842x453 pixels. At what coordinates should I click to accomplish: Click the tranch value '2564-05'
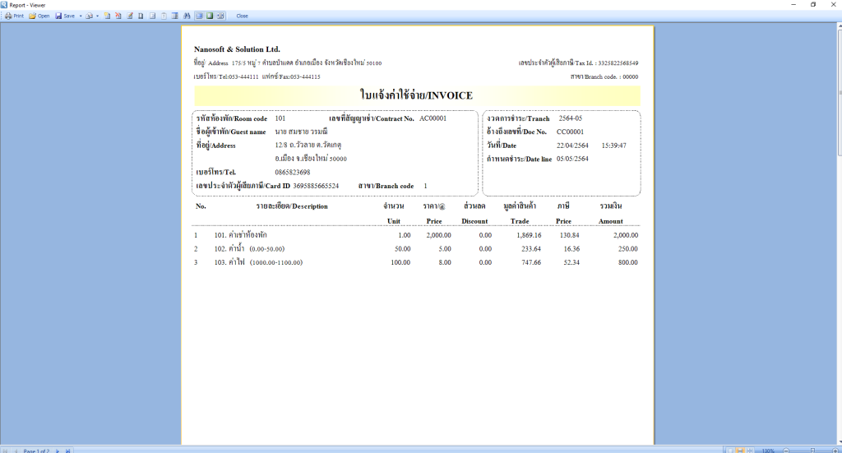click(x=571, y=118)
